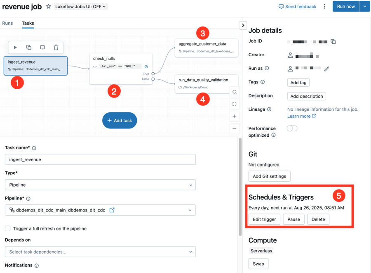Image resolution: width=371 pixels, height=273 pixels.
Task: Open the Learn more lineage link
Action: click(x=300, y=116)
